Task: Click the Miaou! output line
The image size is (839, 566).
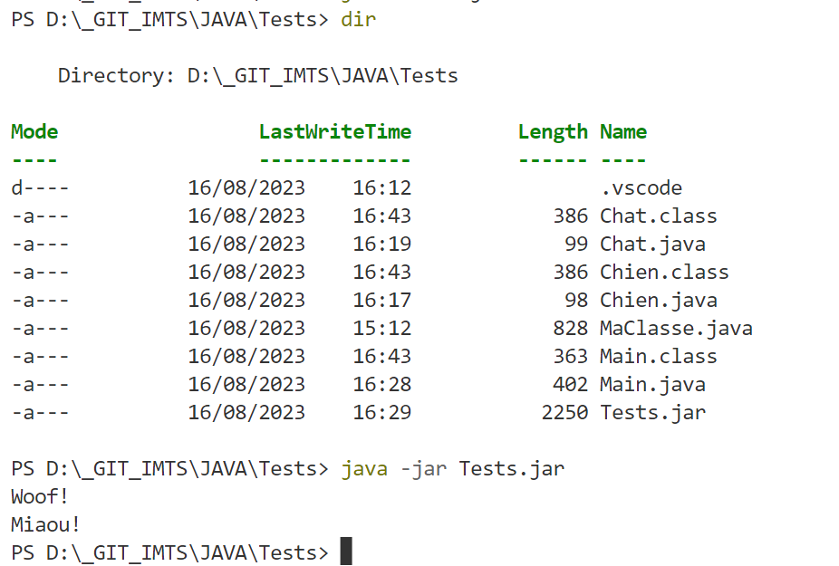Action: [x=46, y=525]
